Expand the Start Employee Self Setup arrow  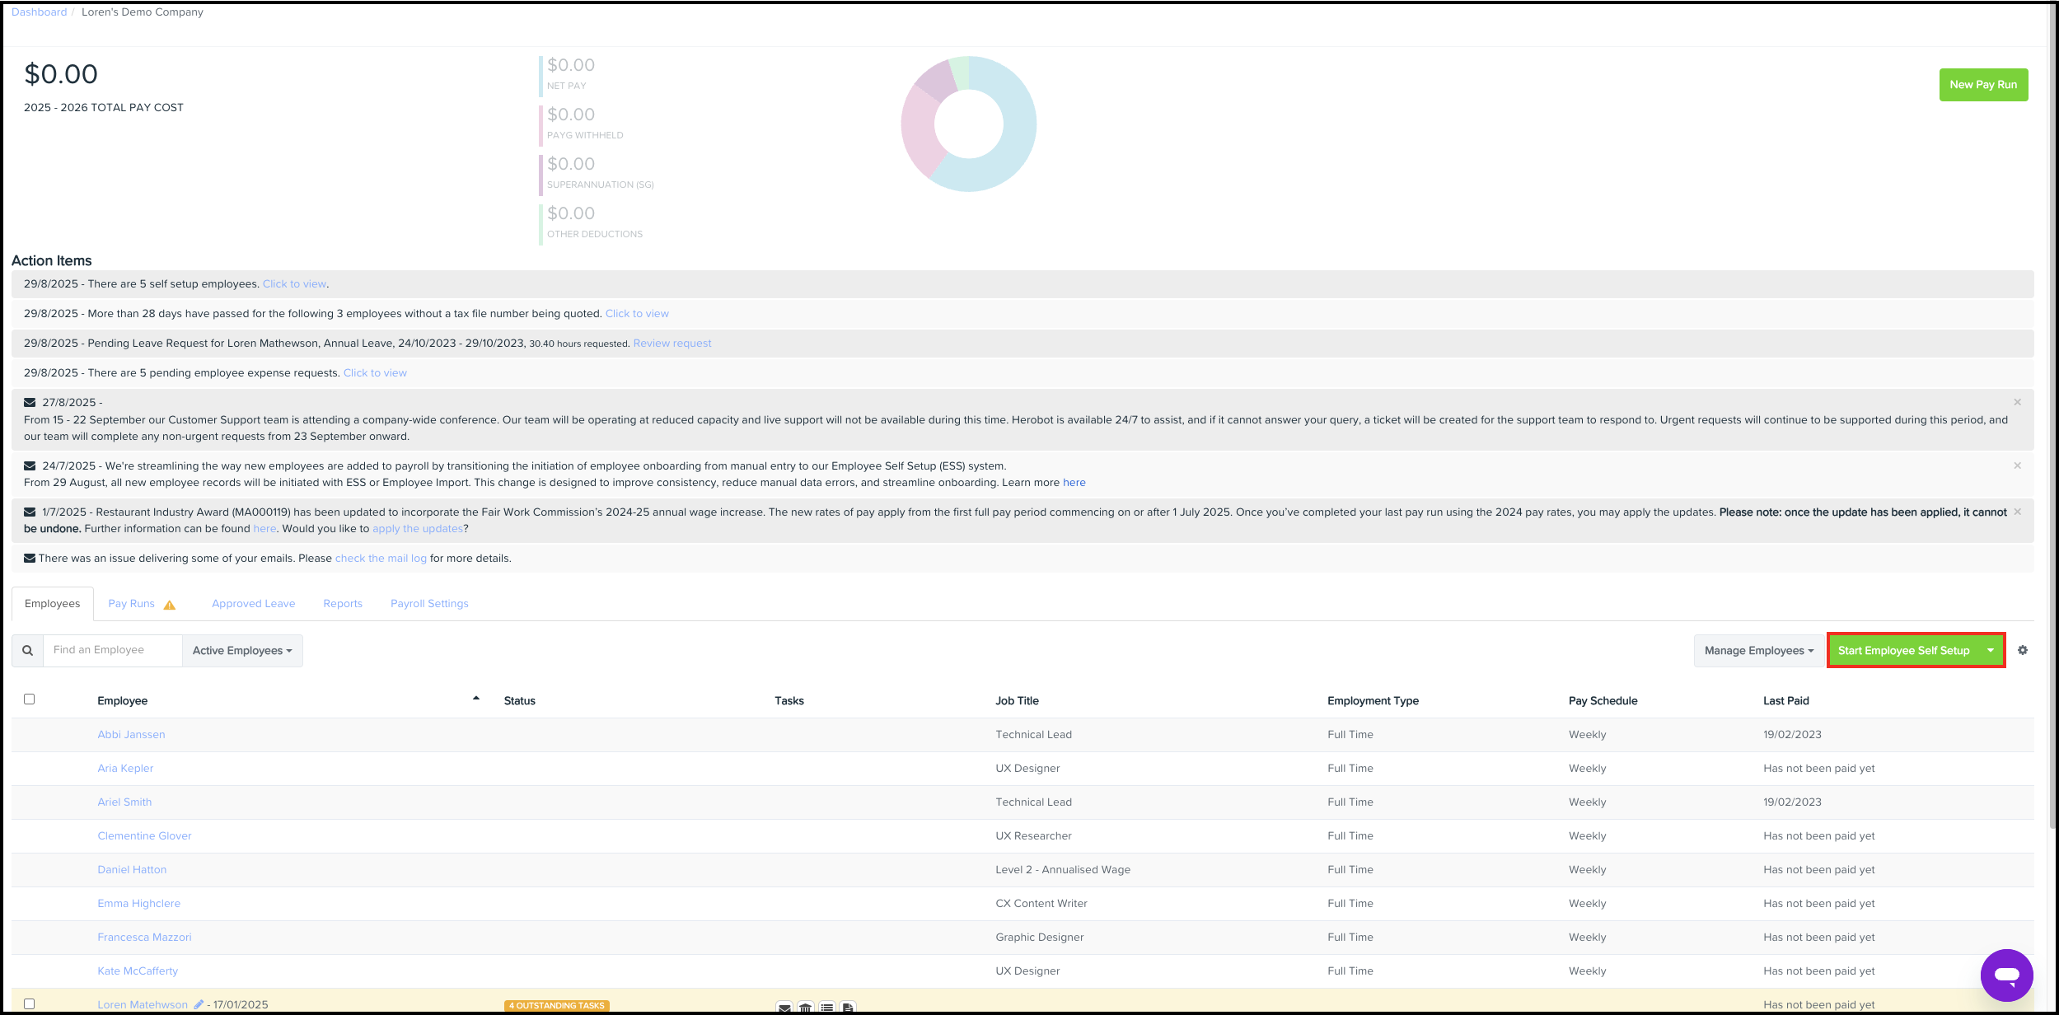tap(1991, 651)
